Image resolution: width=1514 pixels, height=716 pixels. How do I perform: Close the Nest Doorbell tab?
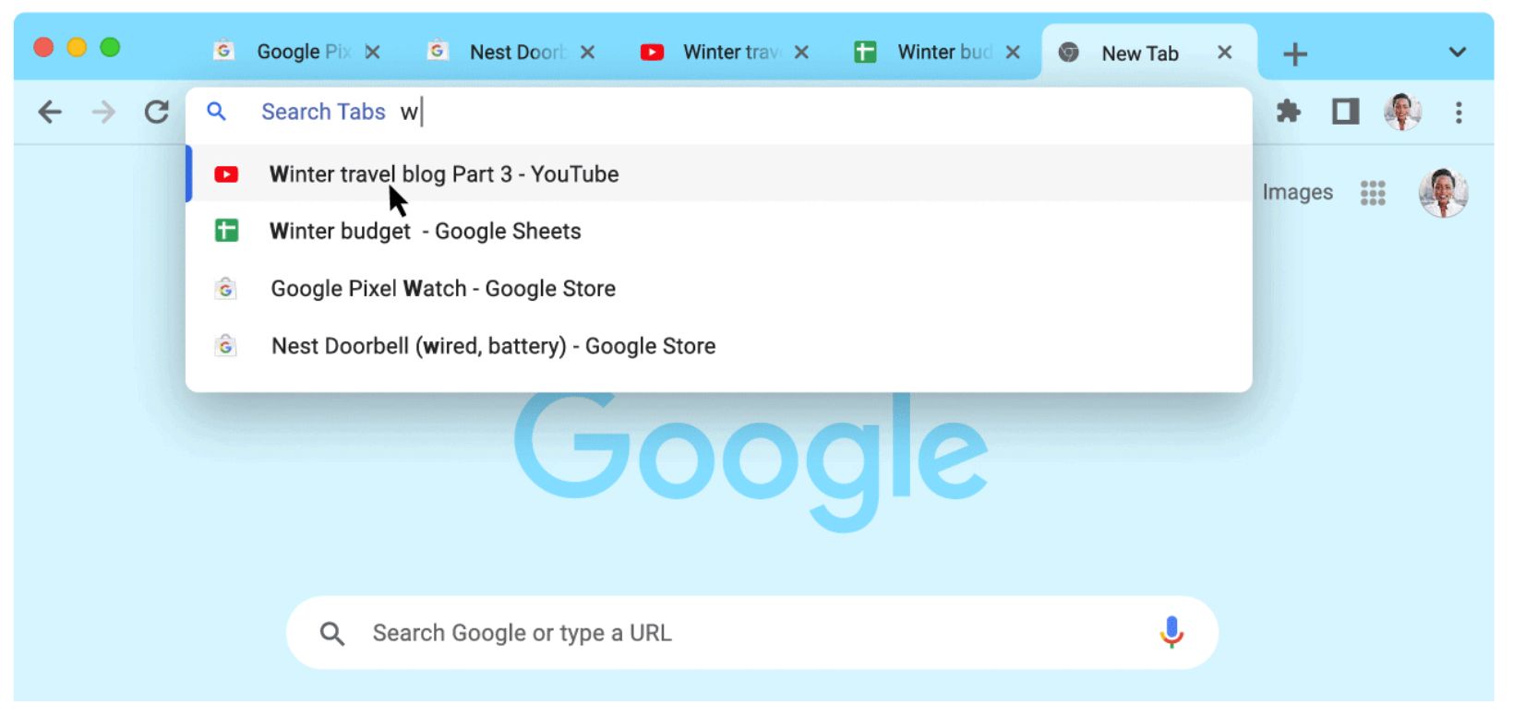click(x=587, y=53)
